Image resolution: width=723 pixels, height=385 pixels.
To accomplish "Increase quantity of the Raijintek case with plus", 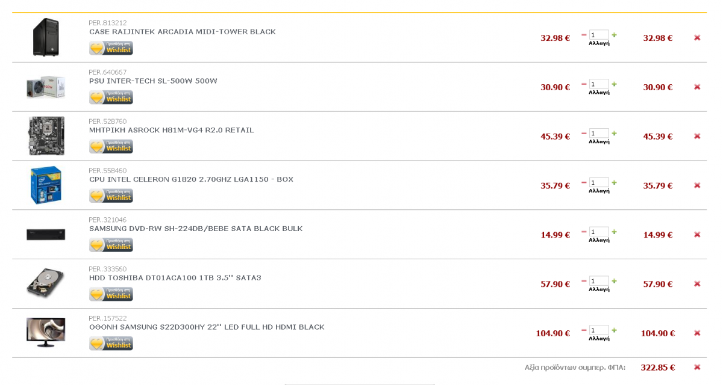I will [x=615, y=35].
